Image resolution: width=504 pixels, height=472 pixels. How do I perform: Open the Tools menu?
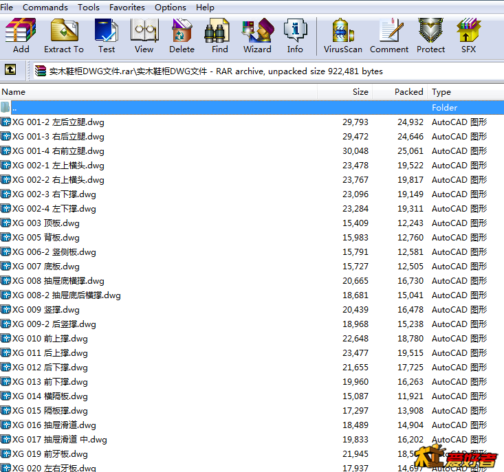pos(89,8)
